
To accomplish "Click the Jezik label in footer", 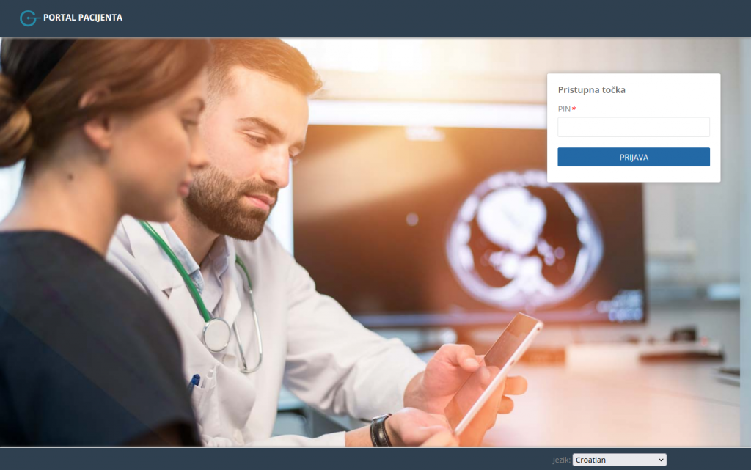I will click(561, 460).
